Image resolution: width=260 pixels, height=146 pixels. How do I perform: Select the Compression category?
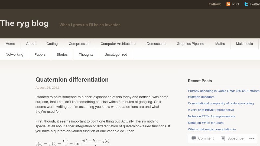(79, 44)
